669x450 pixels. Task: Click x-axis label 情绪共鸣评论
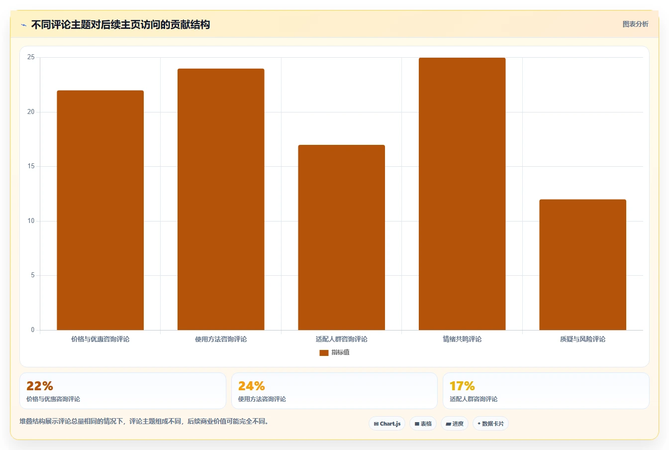pyautogui.click(x=462, y=339)
